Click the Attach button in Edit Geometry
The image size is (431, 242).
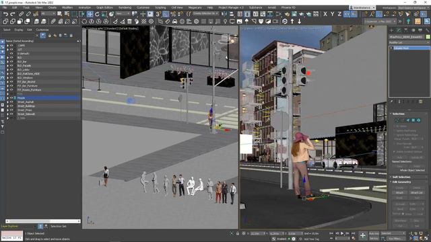[399, 193]
